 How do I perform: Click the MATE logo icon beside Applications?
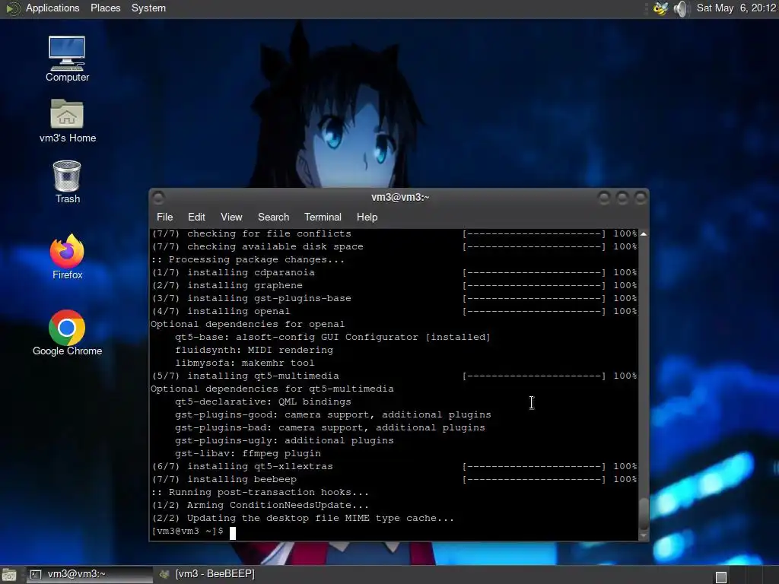point(12,8)
